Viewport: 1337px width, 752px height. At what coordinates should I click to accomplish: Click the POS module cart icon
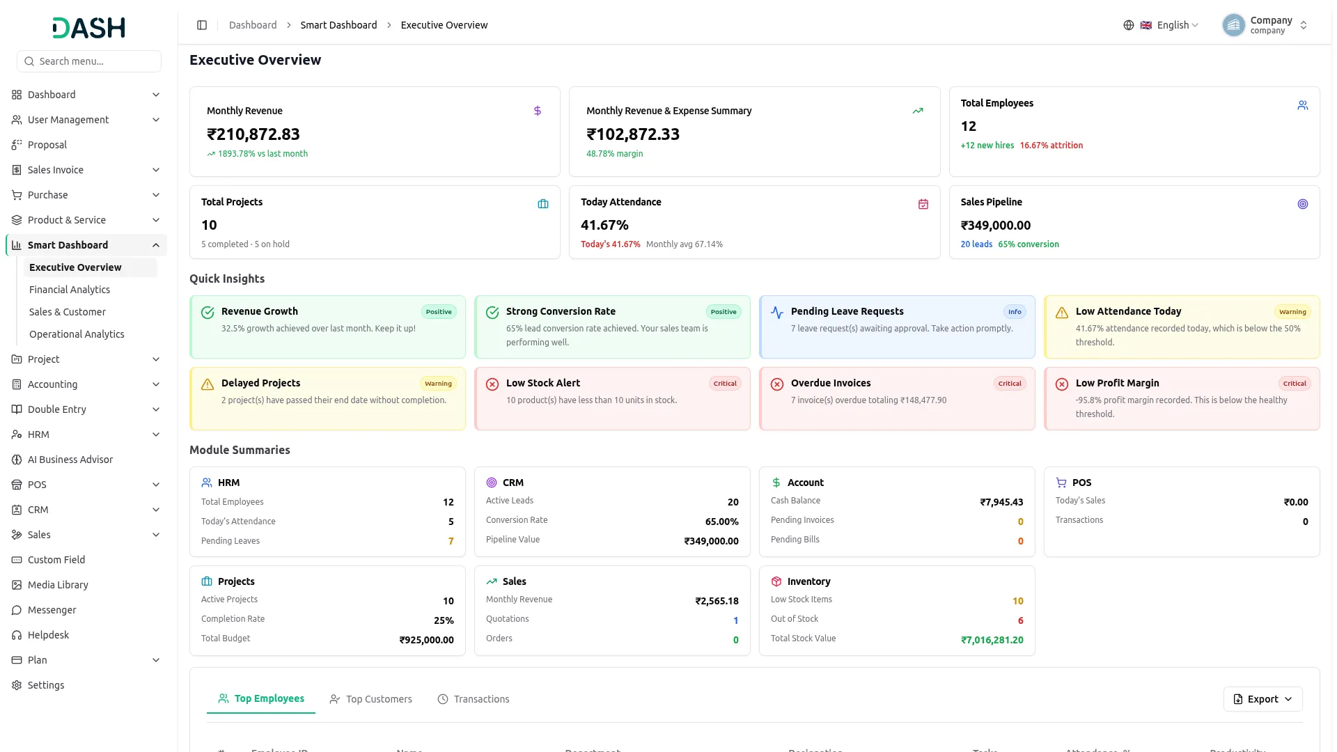point(1061,483)
